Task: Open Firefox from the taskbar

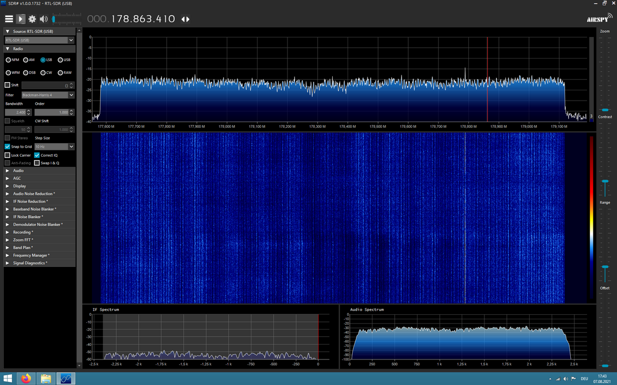Action: click(x=26, y=378)
